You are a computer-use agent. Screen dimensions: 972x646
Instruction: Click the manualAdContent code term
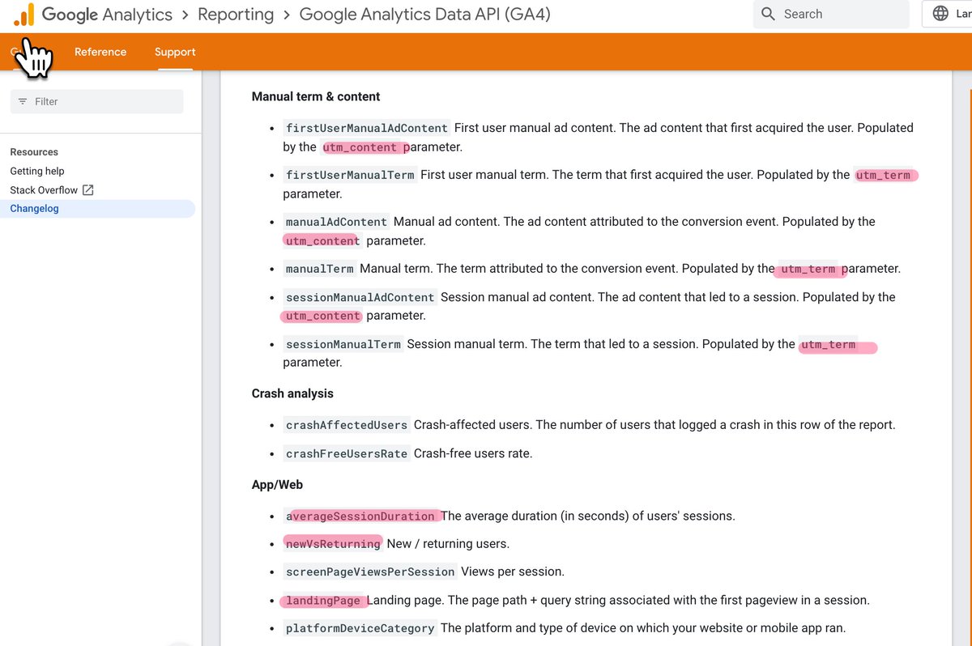click(337, 222)
